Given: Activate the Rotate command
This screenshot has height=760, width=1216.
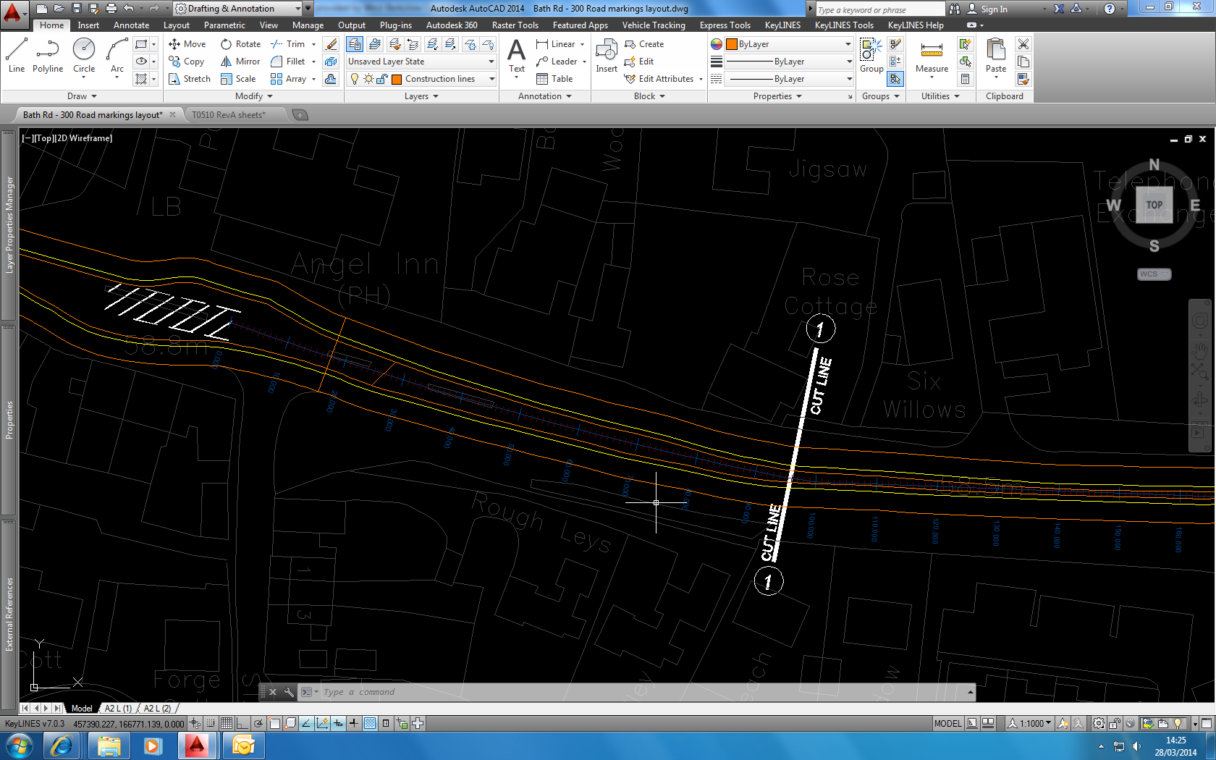Looking at the screenshot, I should point(240,44).
